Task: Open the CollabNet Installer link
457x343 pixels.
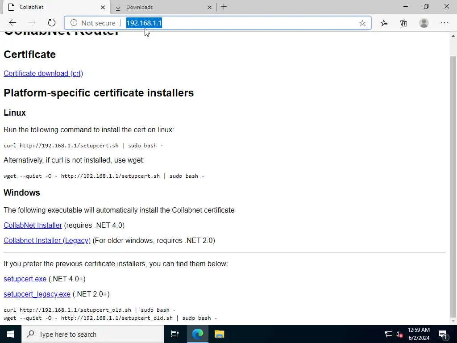Action: [33, 225]
